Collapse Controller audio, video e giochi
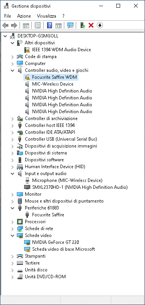 (x=13, y=70)
